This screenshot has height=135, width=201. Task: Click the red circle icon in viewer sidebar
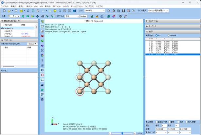click(x=42, y=75)
